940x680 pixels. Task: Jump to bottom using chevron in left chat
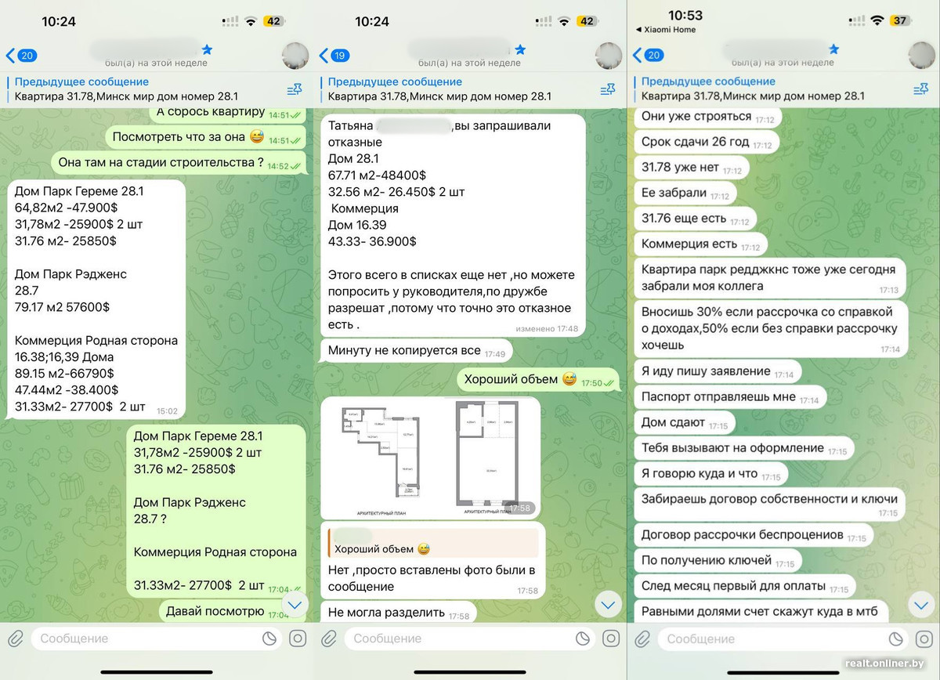[295, 605]
